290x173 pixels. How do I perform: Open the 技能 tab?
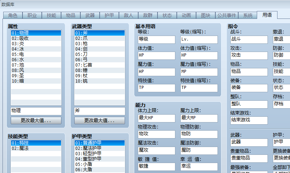tap(51, 15)
